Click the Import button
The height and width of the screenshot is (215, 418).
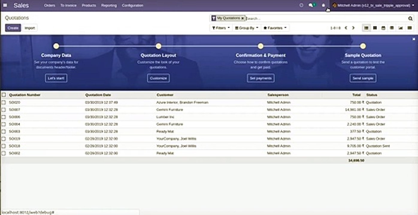point(30,28)
